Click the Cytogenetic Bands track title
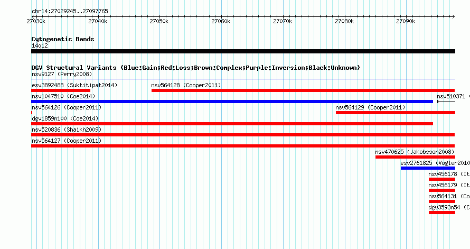Image resolution: width=470 pixels, height=249 pixels. click(63, 39)
